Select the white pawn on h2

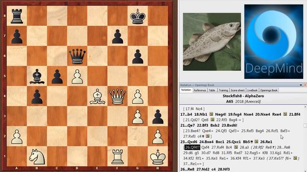(158, 137)
